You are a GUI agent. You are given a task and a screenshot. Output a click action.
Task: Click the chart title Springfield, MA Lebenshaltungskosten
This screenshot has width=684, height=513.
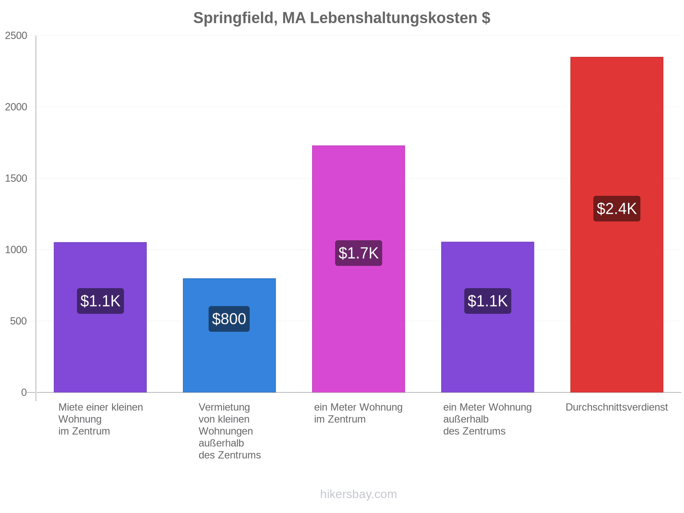[342, 18]
